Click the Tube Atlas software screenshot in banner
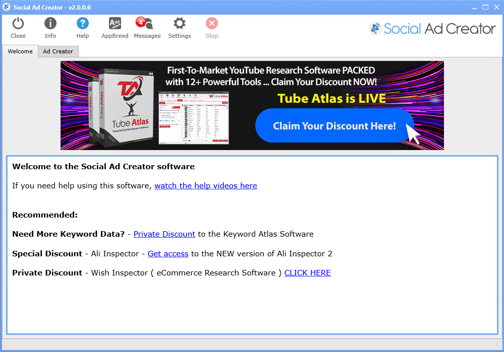This screenshot has height=352, width=504. point(194,118)
